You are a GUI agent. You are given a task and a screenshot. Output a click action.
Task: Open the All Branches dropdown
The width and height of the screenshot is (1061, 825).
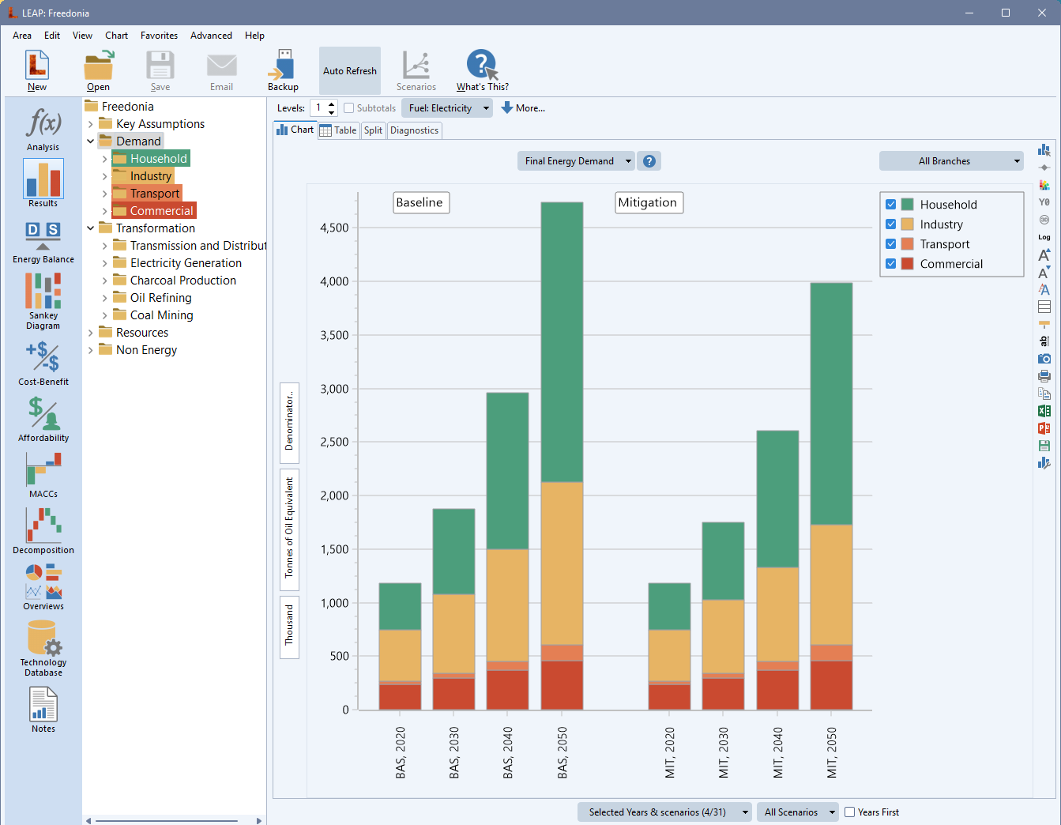951,161
